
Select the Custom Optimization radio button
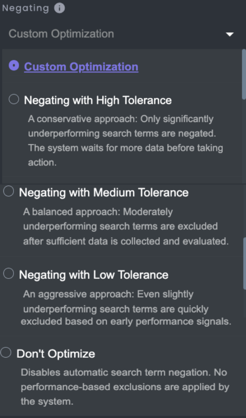pyautogui.click(x=14, y=66)
